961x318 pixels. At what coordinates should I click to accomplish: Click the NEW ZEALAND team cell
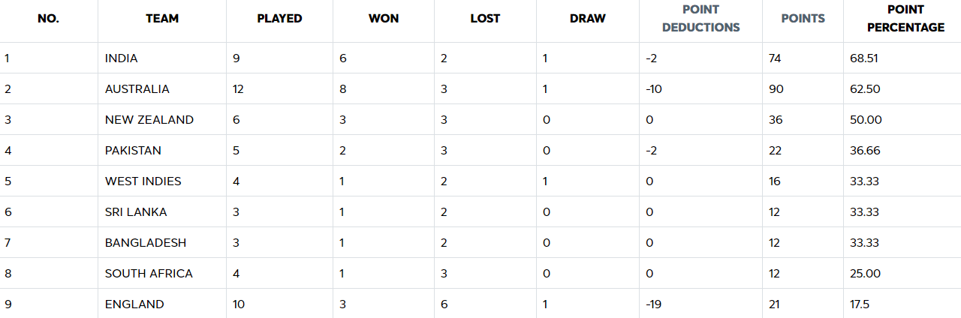tap(149, 120)
